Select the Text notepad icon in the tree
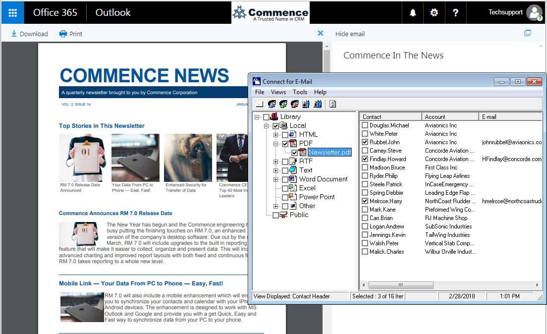Screen dimensions: 547x334 click(x=293, y=170)
